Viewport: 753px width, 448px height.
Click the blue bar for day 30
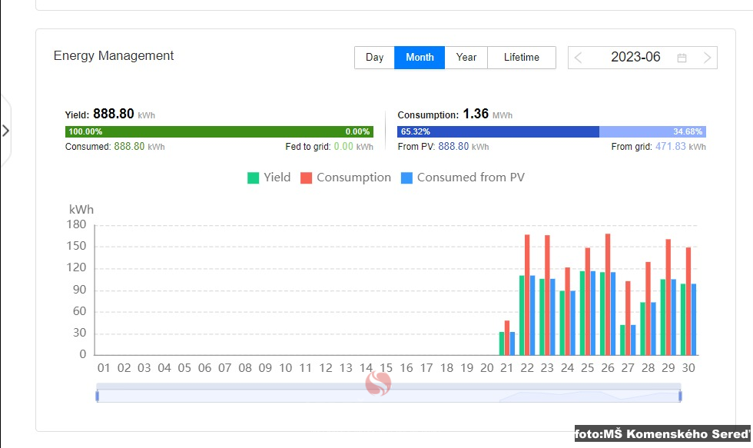693,320
